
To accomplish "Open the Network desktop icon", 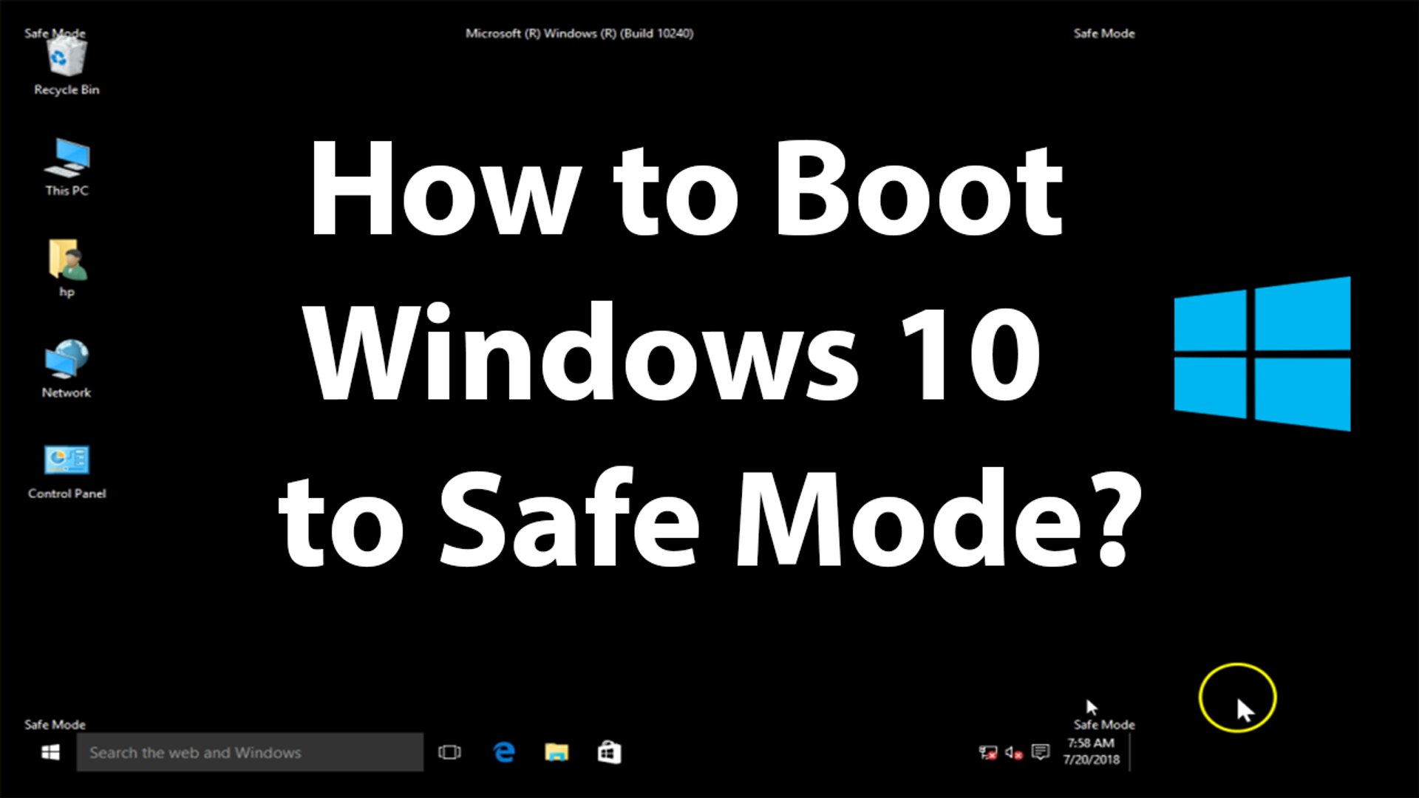I will coord(67,360).
